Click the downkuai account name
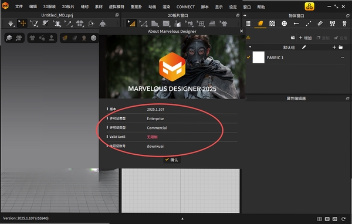Screen dimensions: 352x224 click(155, 146)
